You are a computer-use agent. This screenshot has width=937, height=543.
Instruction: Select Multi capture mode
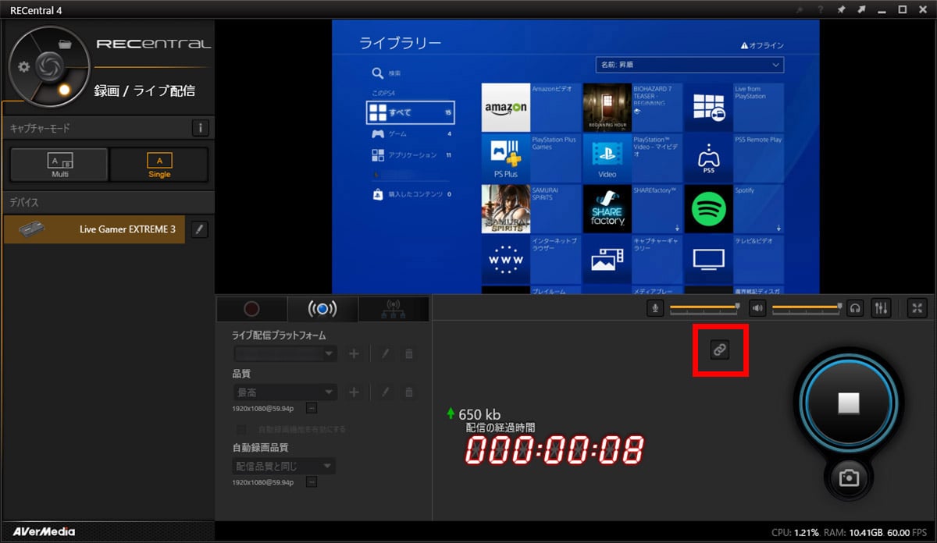59,165
